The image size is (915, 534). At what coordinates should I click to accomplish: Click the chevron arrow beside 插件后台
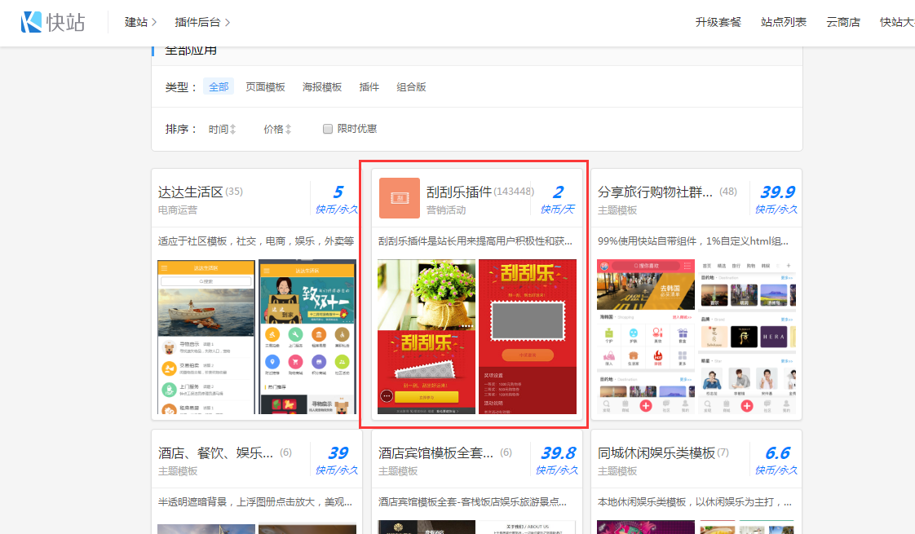point(228,22)
